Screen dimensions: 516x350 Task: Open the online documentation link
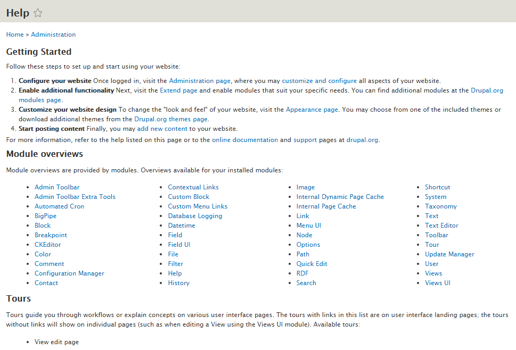[x=245, y=140]
